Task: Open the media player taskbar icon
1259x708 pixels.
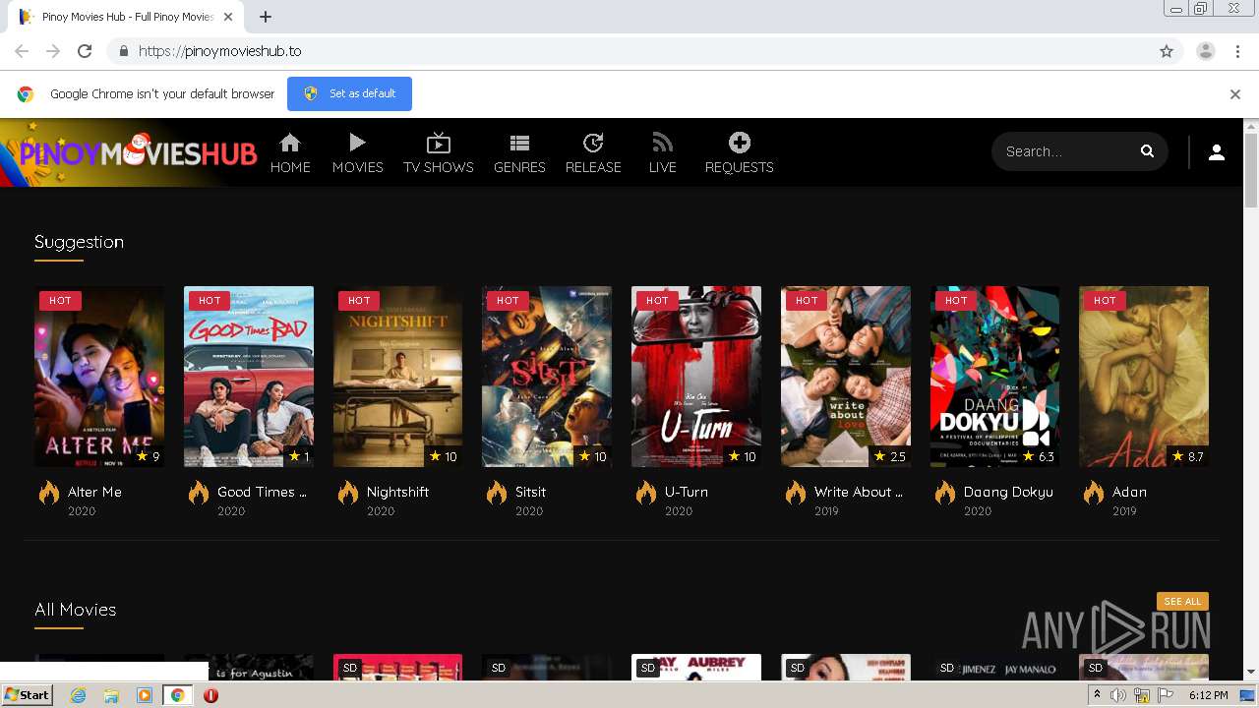Action: (x=145, y=695)
